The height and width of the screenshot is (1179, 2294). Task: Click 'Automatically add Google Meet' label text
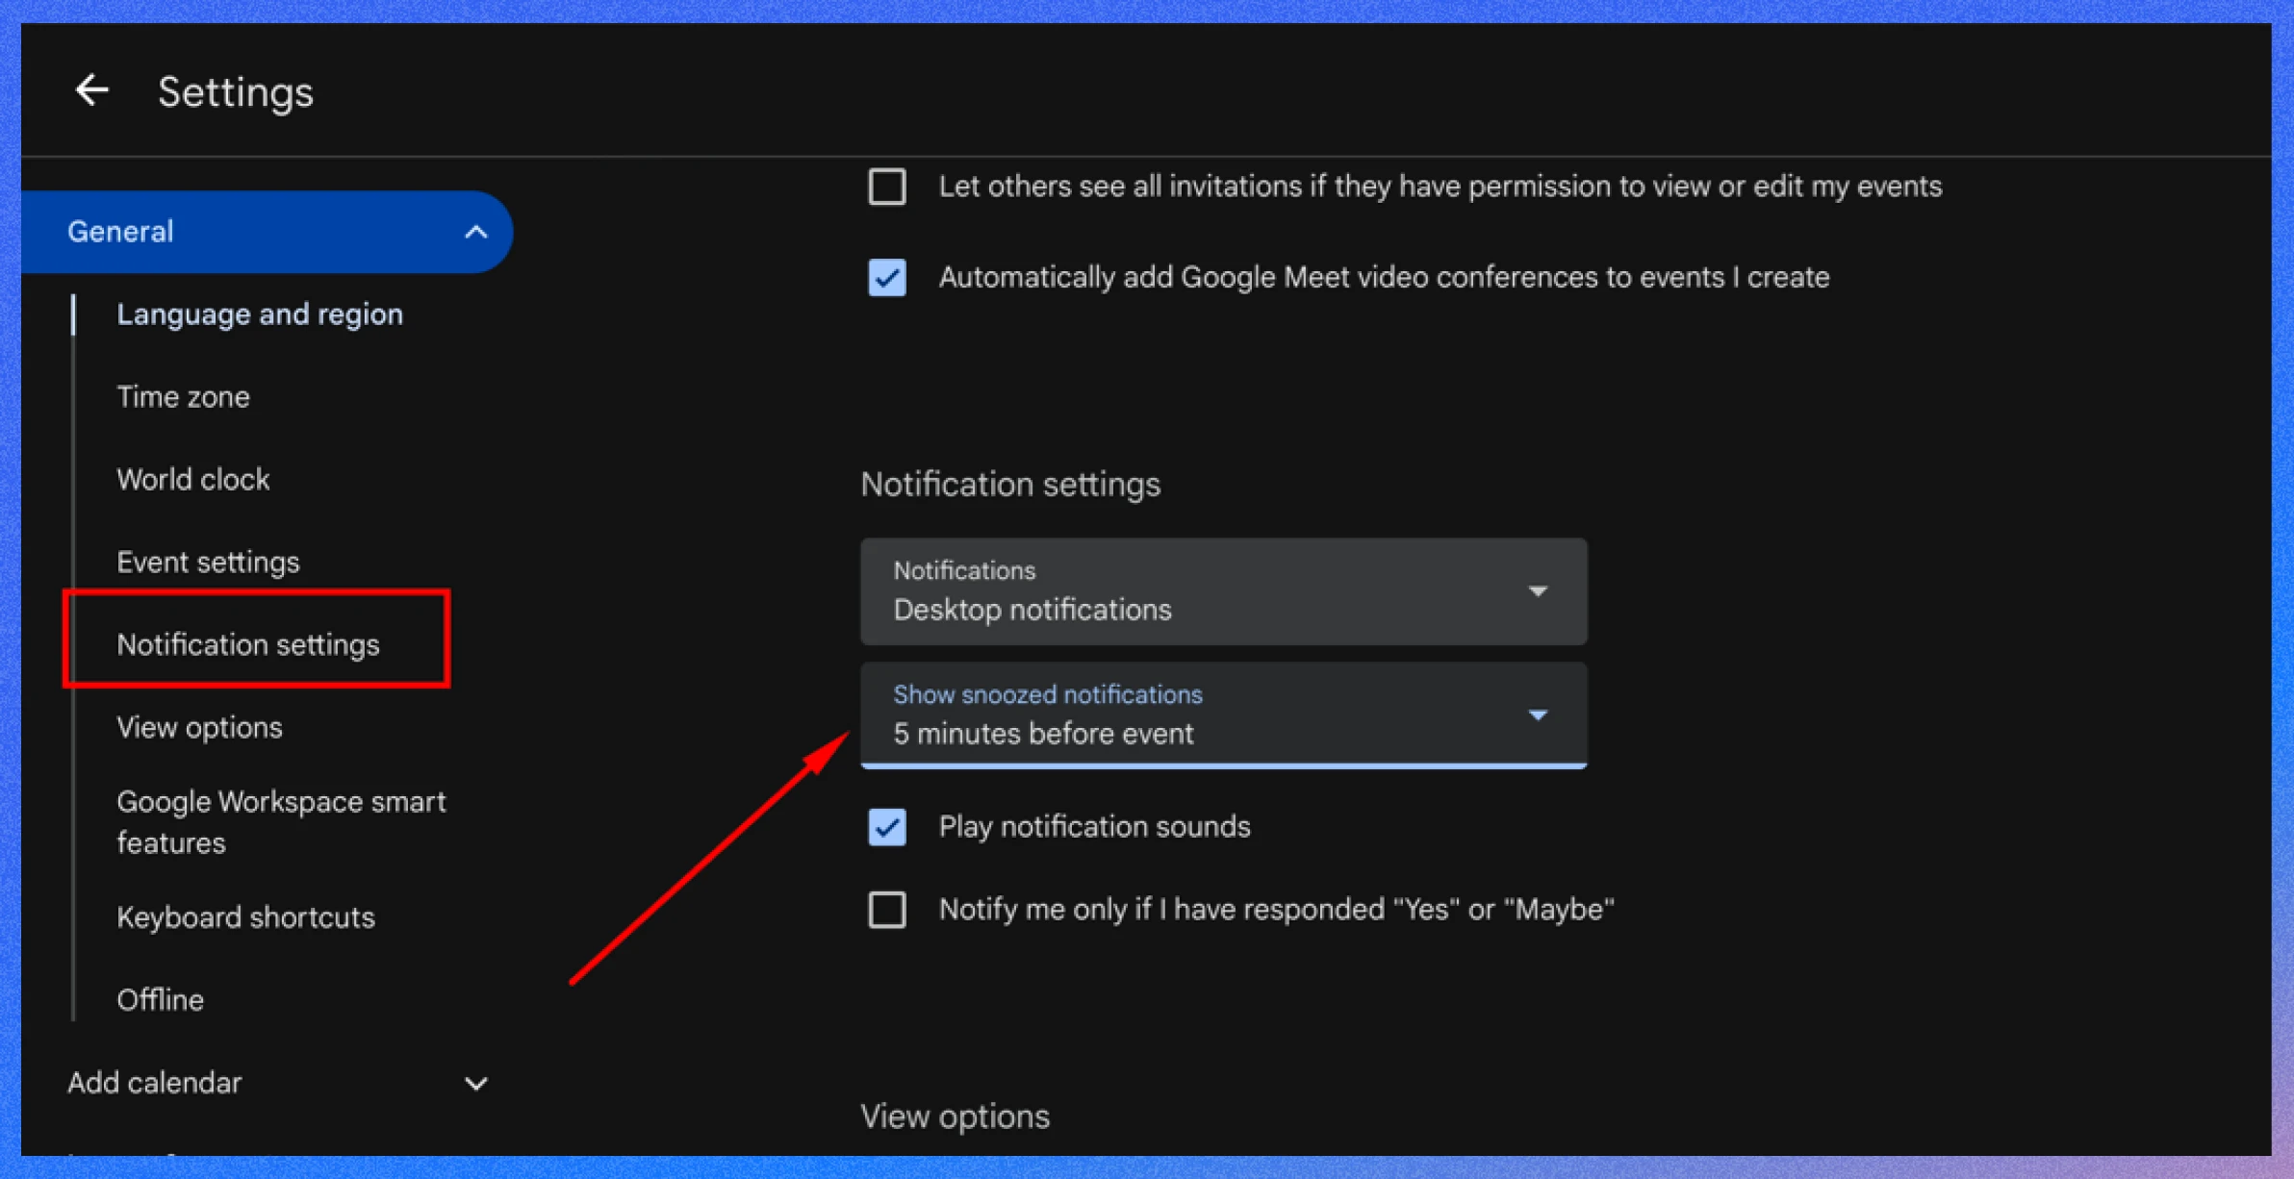point(1384,278)
